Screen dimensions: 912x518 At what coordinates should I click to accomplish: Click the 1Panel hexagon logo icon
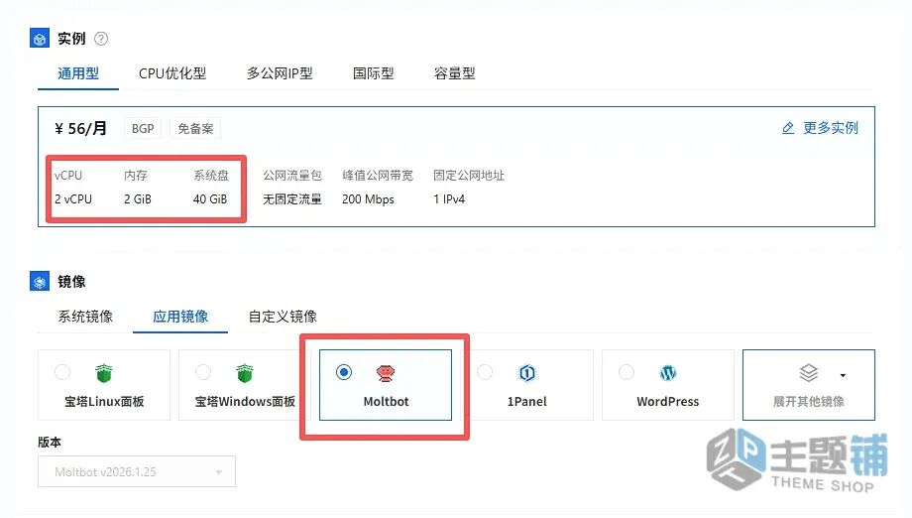[x=527, y=372]
